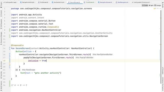Click the Text composable call
Image resolution: width=164 pixels, height=92 pixels.
22,73
